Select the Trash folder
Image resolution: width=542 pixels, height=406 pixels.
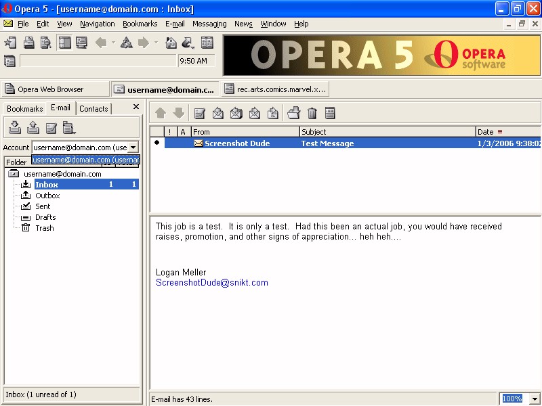tap(45, 228)
